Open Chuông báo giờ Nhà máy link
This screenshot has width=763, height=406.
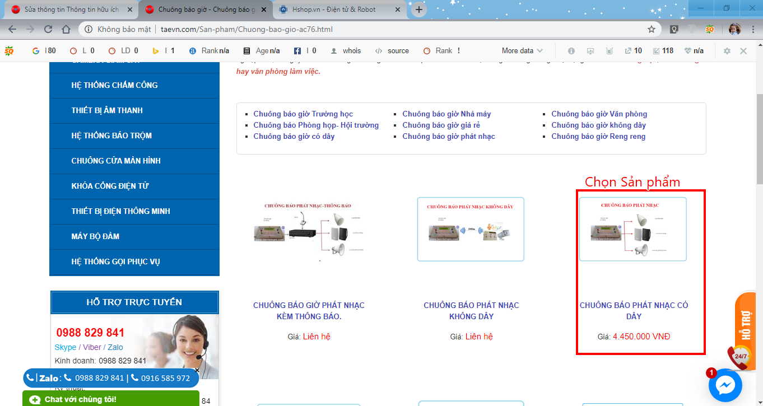[446, 114]
